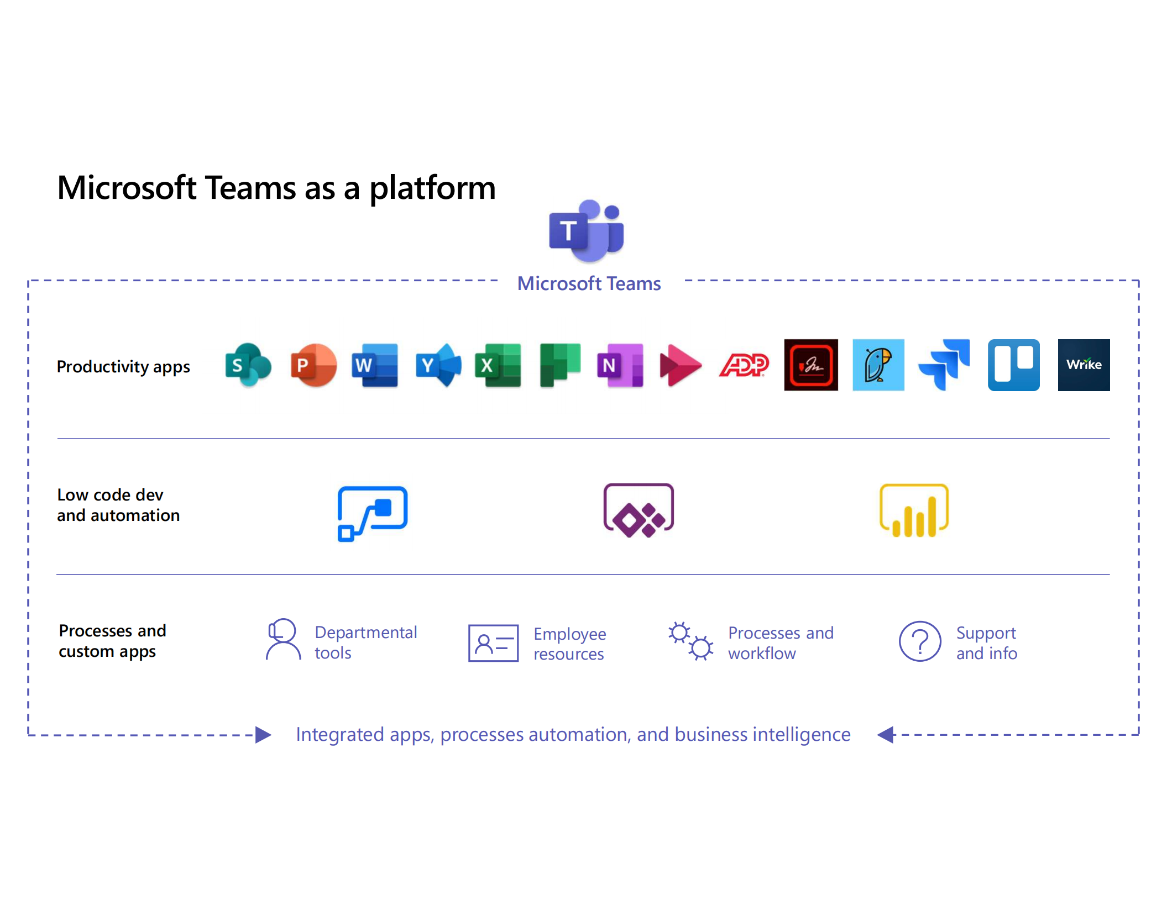The width and height of the screenshot is (1167, 901).
Task: Click the Yammer icon
Action: click(437, 365)
